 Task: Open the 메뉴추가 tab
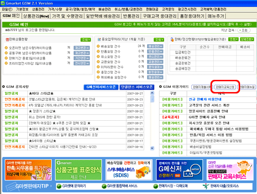coord(216,16)
